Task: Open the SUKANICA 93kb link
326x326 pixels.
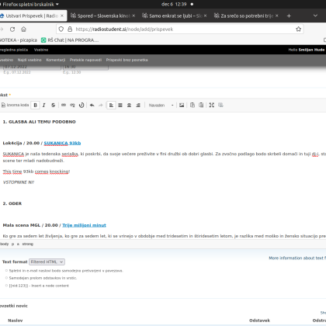Action: click(x=62, y=143)
